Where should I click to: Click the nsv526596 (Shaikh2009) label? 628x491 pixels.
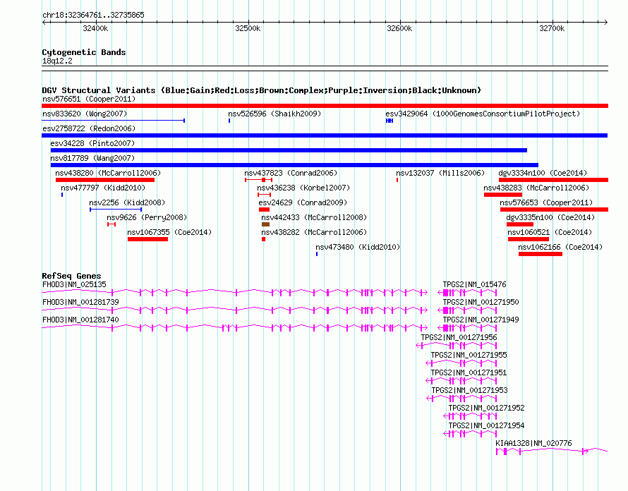coord(274,114)
